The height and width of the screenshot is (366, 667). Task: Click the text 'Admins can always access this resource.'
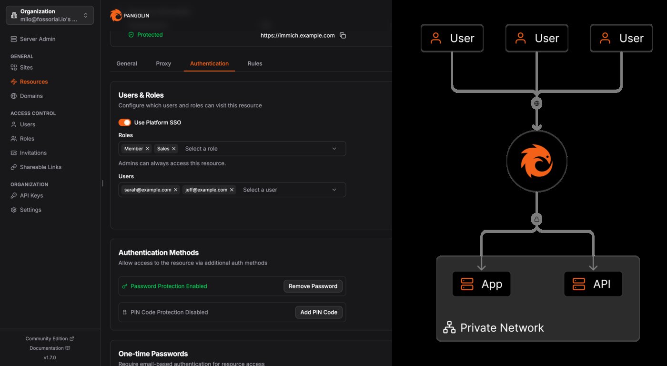coord(172,163)
